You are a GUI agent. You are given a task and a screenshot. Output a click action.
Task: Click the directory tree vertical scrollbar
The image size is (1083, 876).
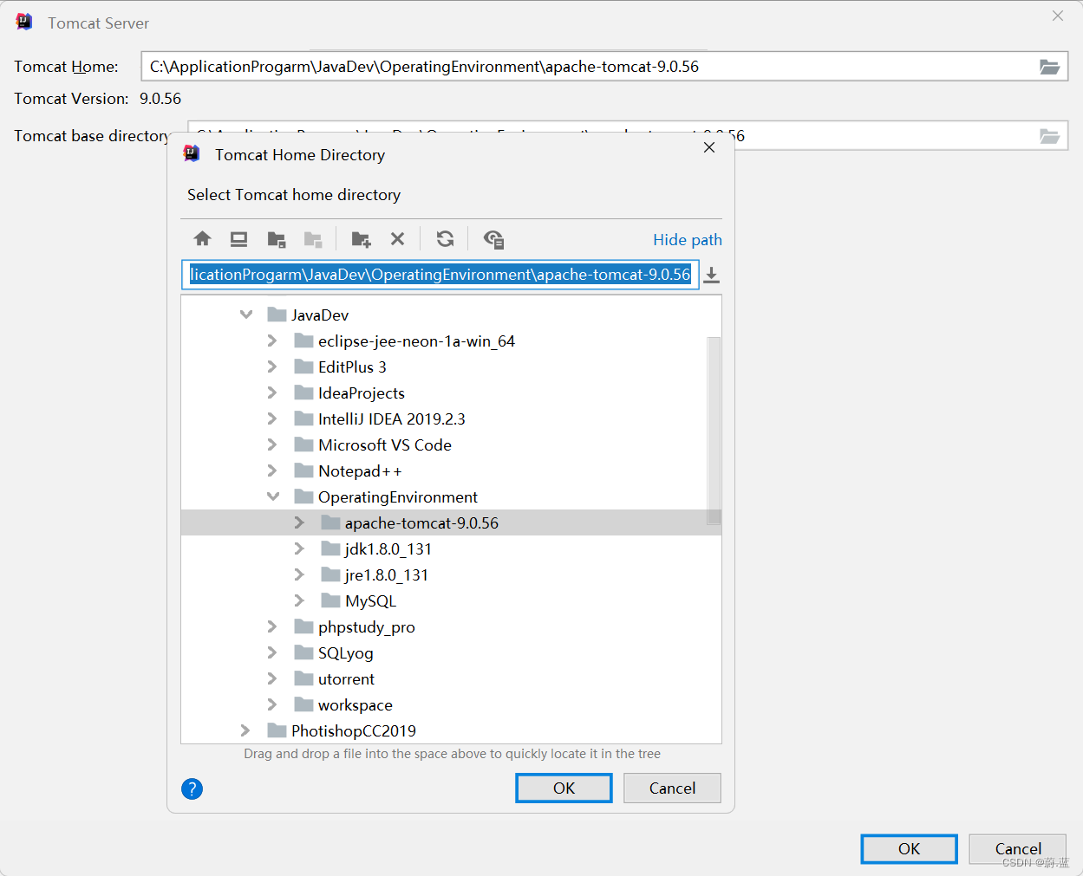tap(714, 431)
